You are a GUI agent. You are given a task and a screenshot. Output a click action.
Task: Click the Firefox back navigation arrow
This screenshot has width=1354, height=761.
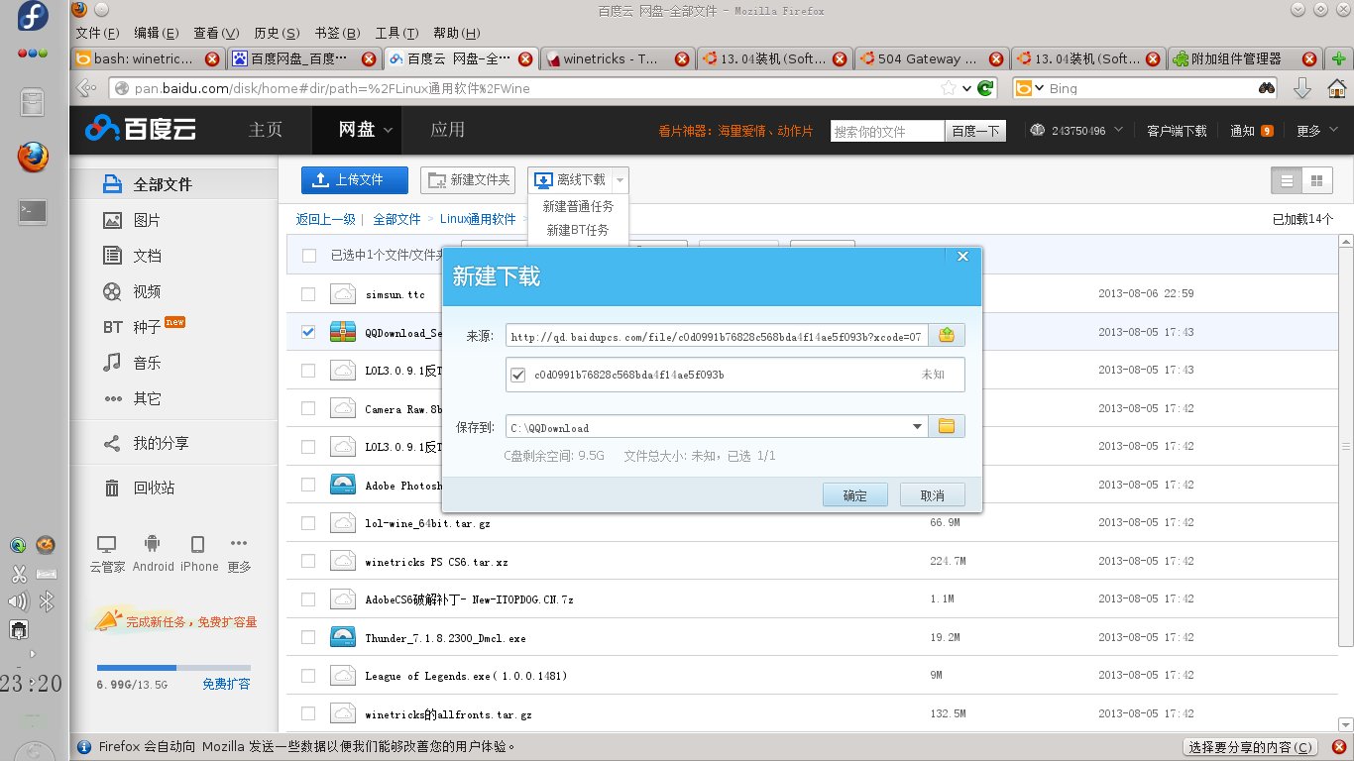[x=88, y=88]
